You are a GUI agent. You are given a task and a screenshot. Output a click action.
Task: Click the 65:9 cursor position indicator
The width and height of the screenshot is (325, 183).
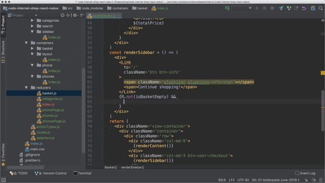[x=222, y=180]
